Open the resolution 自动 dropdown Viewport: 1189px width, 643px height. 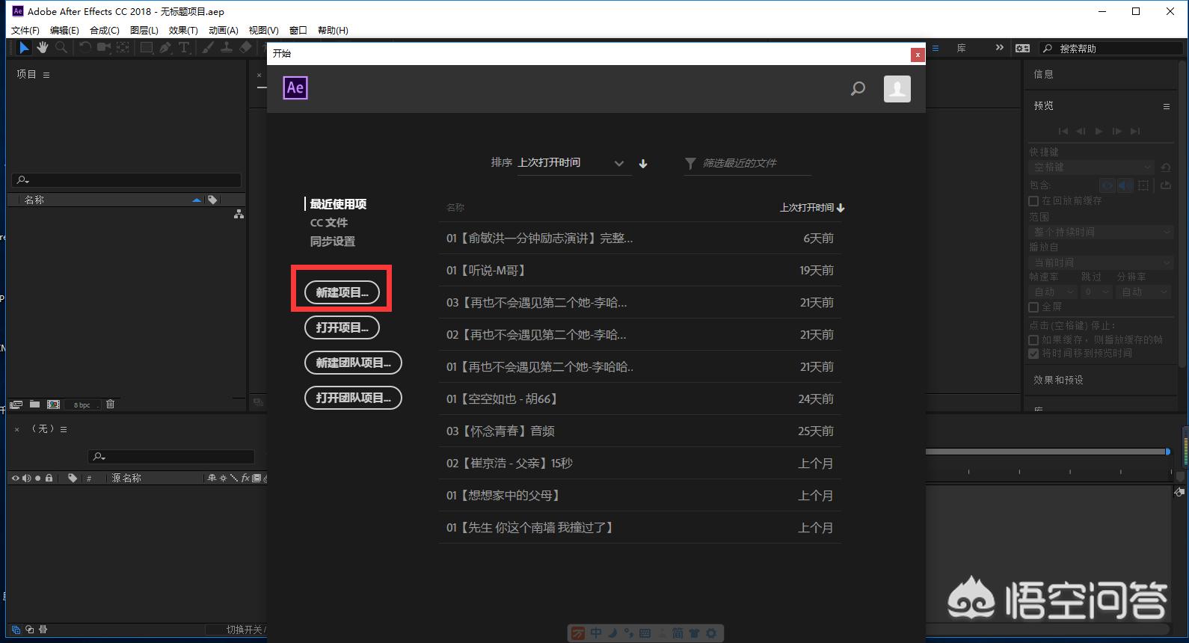click(1144, 292)
